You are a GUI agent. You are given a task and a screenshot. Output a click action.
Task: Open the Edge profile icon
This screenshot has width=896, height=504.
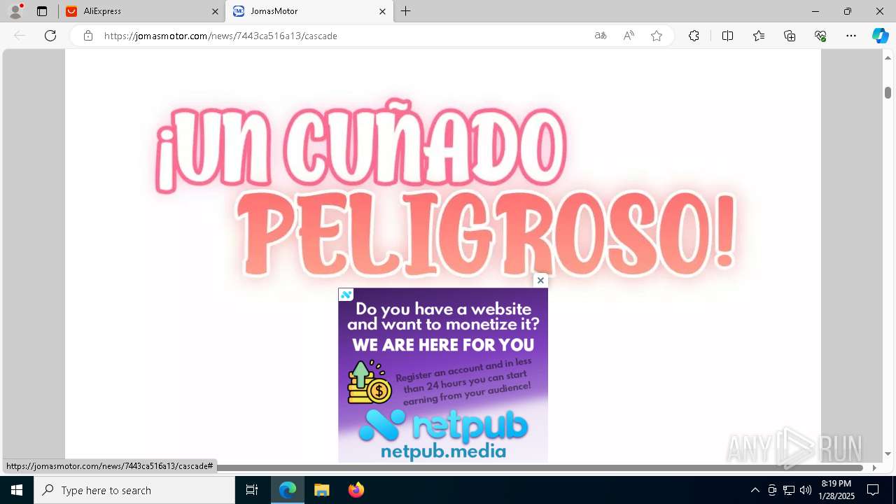tap(15, 11)
